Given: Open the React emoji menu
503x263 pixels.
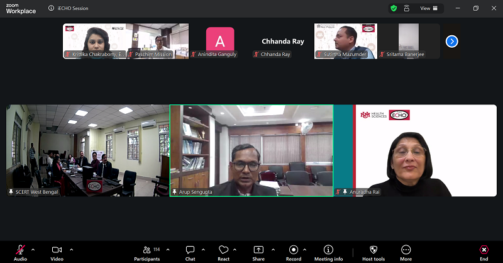Looking at the screenshot, I should coord(224,253).
